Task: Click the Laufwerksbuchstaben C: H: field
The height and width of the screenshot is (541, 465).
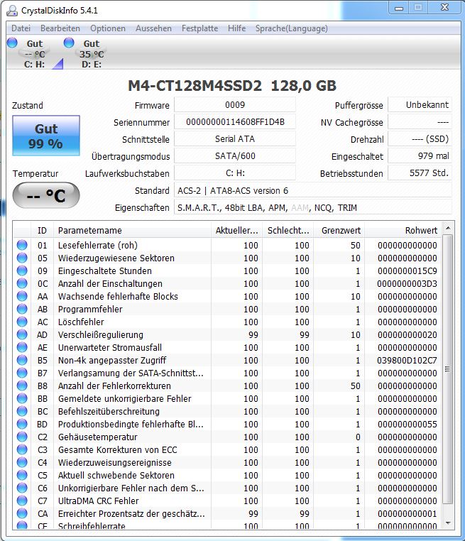Action: point(235,173)
